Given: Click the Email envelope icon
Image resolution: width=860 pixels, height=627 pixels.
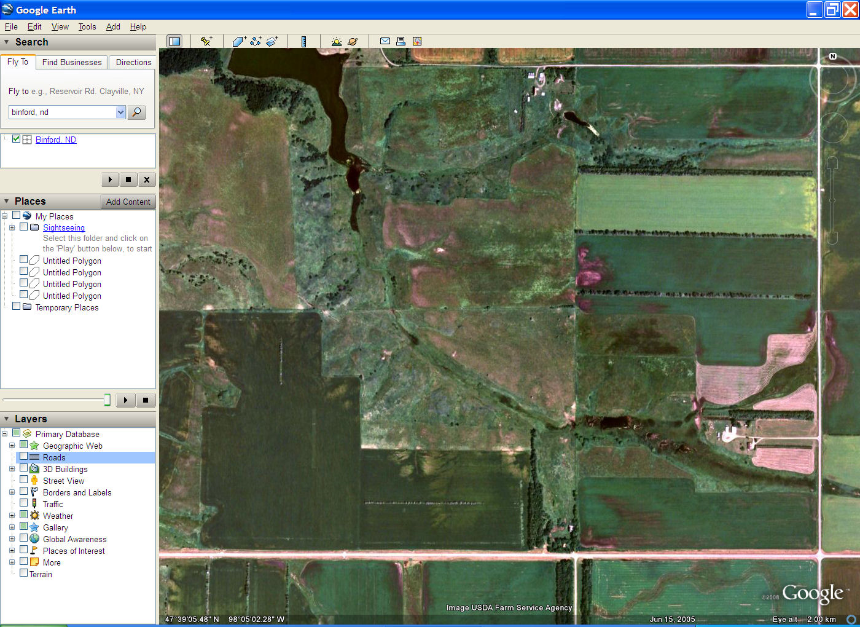Looking at the screenshot, I should tap(385, 41).
